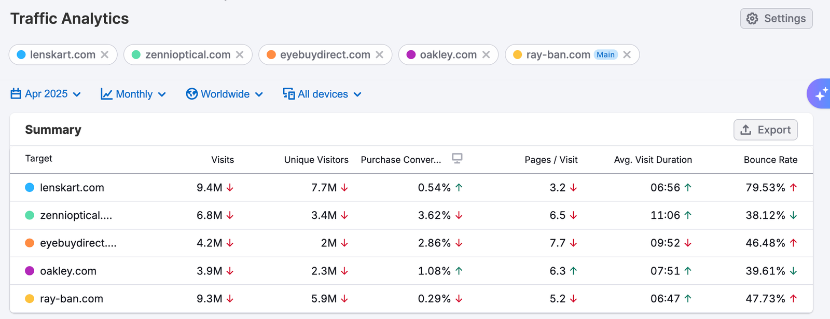The height and width of the screenshot is (319, 830).
Task: Click the globe icon beside Worldwide
Action: pos(192,94)
